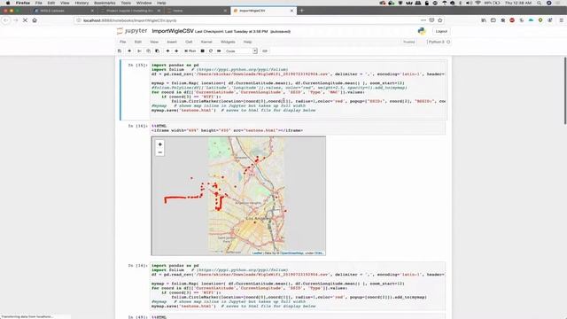
Task: Open the Cell menu
Action: tap(189, 42)
